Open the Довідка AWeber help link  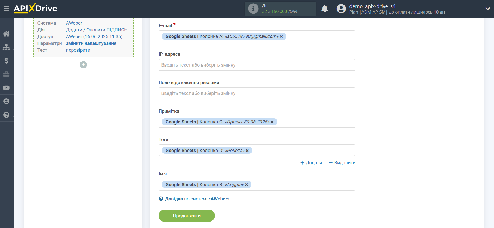pos(197,199)
